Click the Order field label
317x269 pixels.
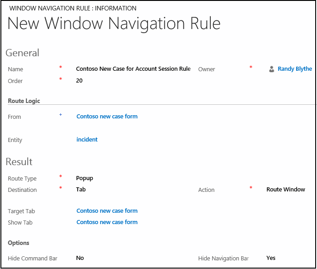coord(15,81)
